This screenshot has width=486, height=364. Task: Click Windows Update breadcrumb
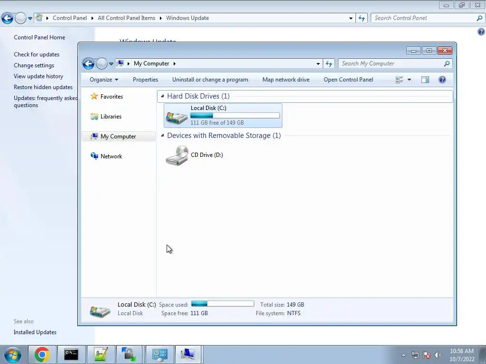tap(187, 18)
